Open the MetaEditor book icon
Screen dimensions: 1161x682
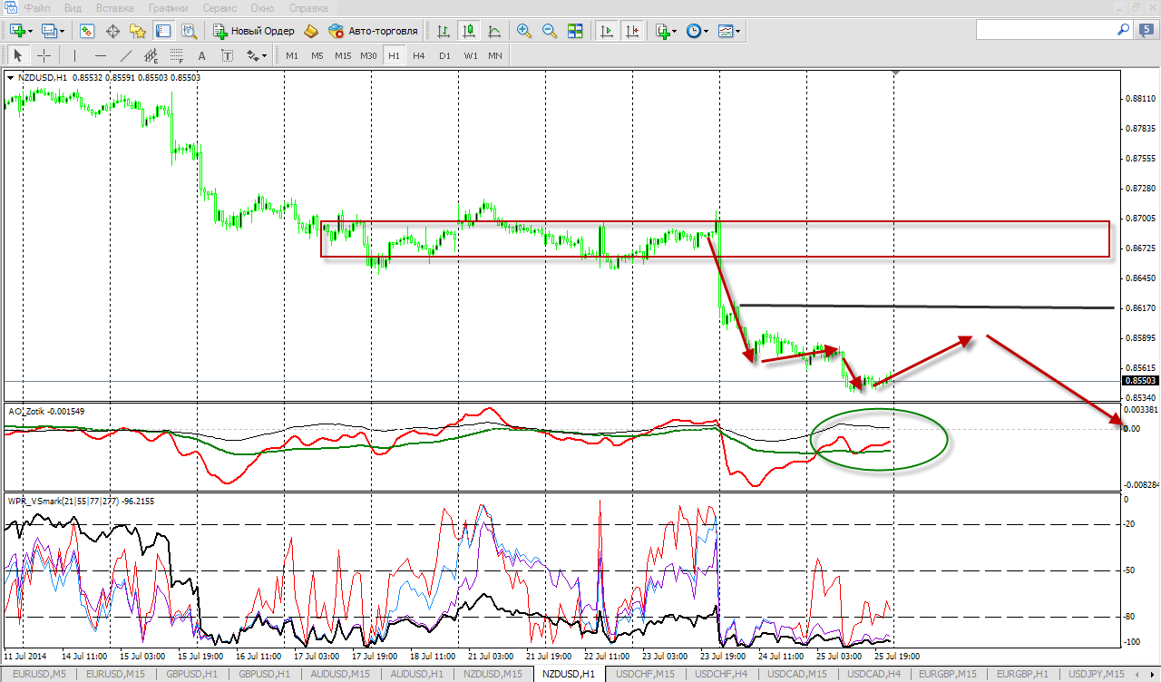coord(311,31)
